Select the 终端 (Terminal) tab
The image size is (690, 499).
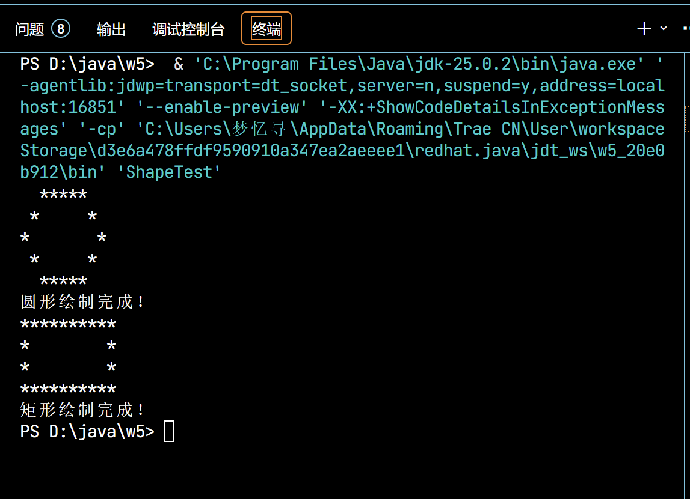point(266,29)
